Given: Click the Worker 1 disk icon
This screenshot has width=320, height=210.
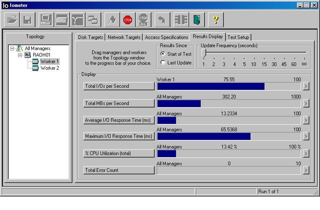Looking at the screenshot, I should [35, 61].
